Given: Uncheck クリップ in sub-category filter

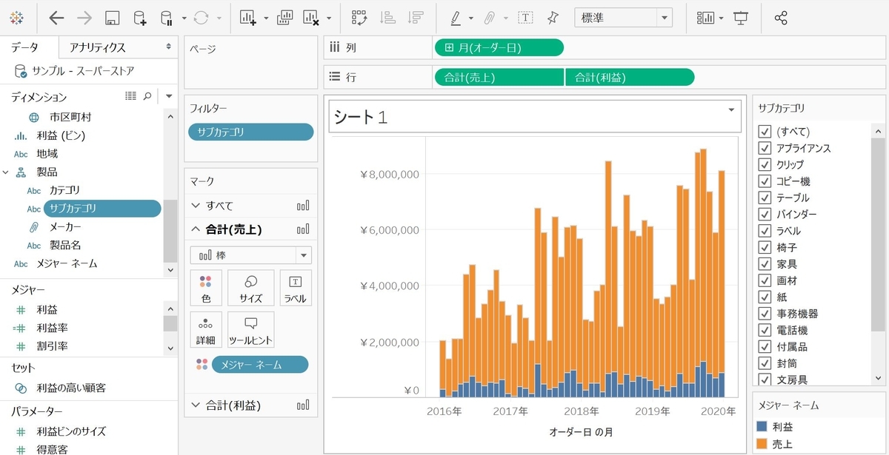Looking at the screenshot, I should (x=765, y=164).
